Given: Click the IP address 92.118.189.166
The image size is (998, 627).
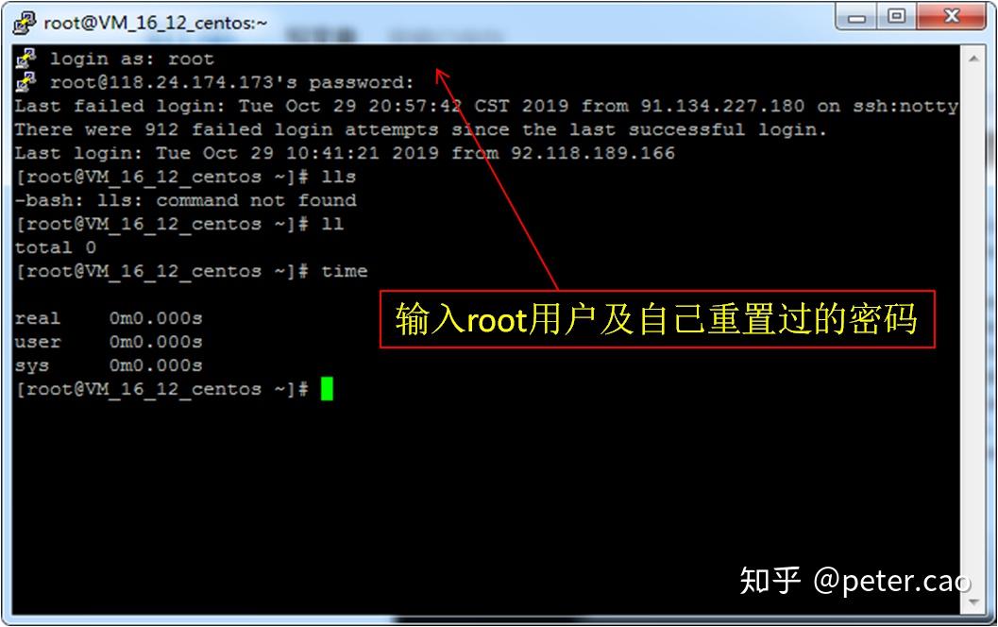Looking at the screenshot, I should coord(593,153).
